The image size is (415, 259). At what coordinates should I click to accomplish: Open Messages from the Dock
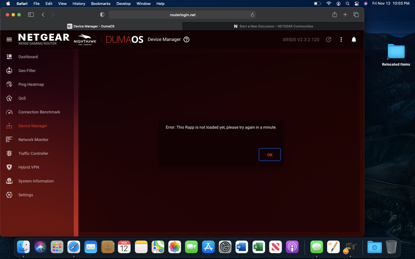click(x=316, y=247)
